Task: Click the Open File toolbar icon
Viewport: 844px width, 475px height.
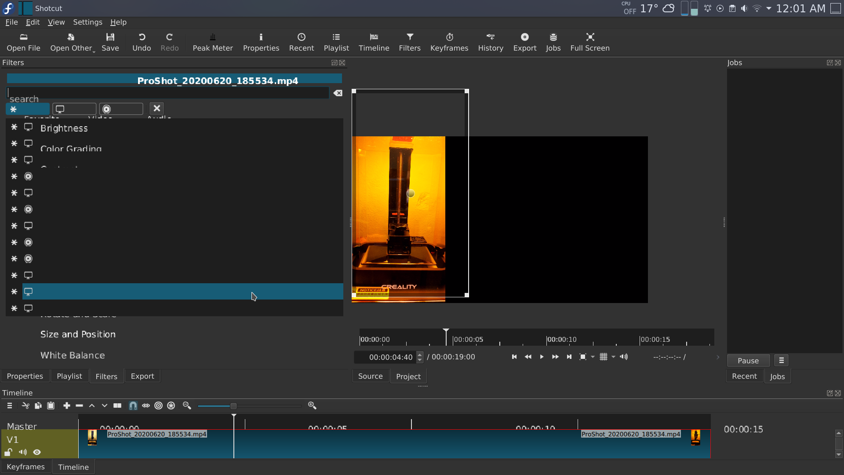Action: click(x=23, y=42)
